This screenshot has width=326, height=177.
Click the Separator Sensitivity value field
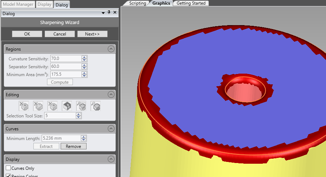66,66
